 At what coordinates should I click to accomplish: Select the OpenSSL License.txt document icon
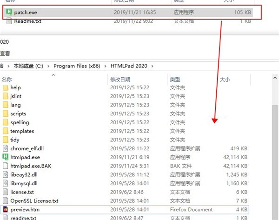[x=6, y=201]
